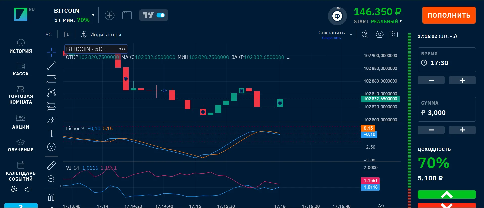The image size is (484, 208).
Task: Take a chart snapshot with camera icon
Action: [393, 34]
